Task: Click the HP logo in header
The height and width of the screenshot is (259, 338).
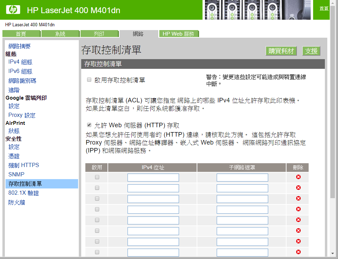Action: [x=13, y=10]
